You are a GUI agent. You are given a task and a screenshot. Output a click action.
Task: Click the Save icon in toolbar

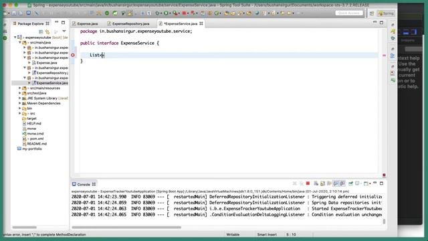click(x=13, y=13)
